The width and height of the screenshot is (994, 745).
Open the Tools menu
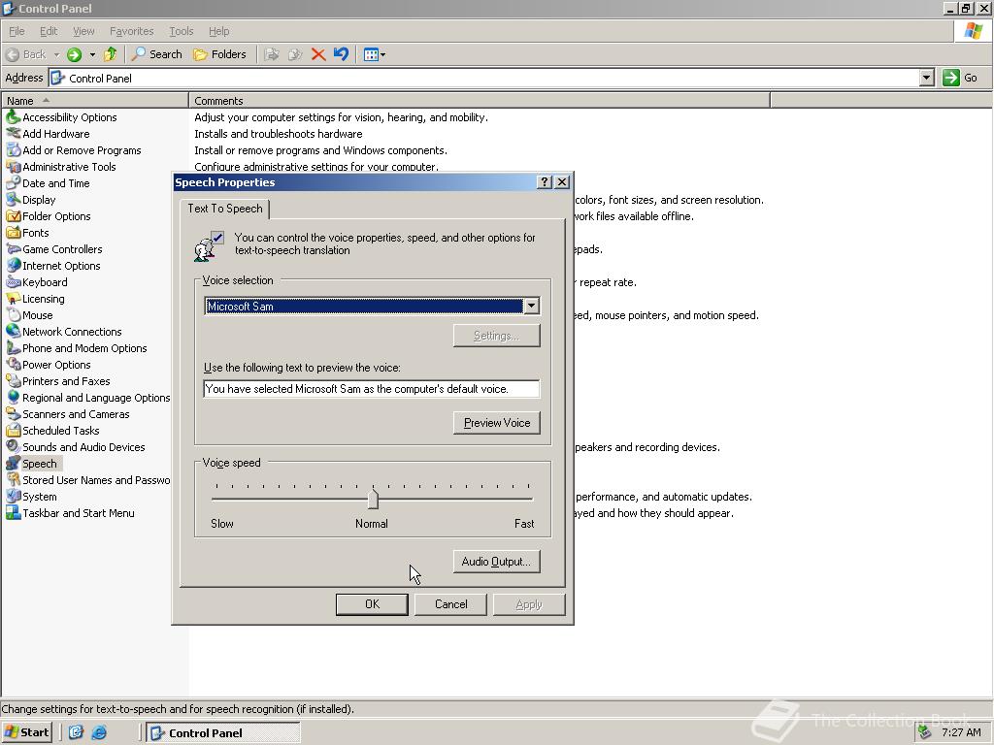point(181,31)
